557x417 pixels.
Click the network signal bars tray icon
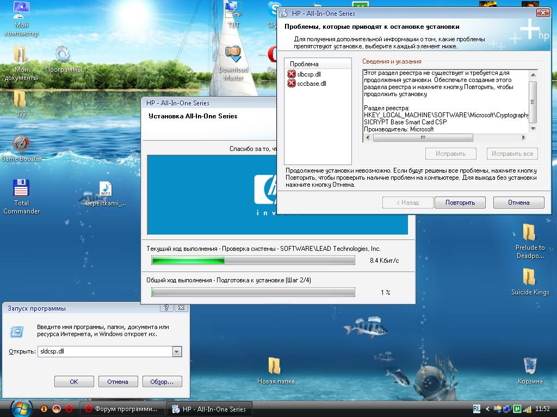point(527,409)
